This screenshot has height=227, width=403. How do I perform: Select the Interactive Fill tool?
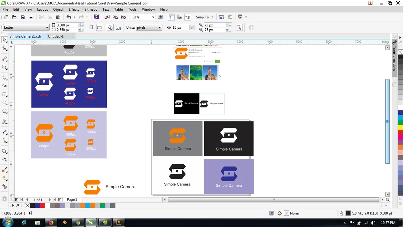coord(4,178)
